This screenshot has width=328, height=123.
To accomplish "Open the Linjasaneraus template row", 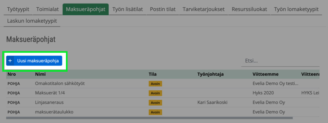I will [163, 103].
